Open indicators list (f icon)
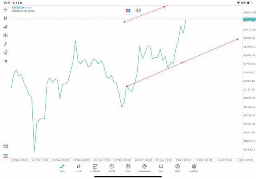256x179 pixels. (6, 44)
